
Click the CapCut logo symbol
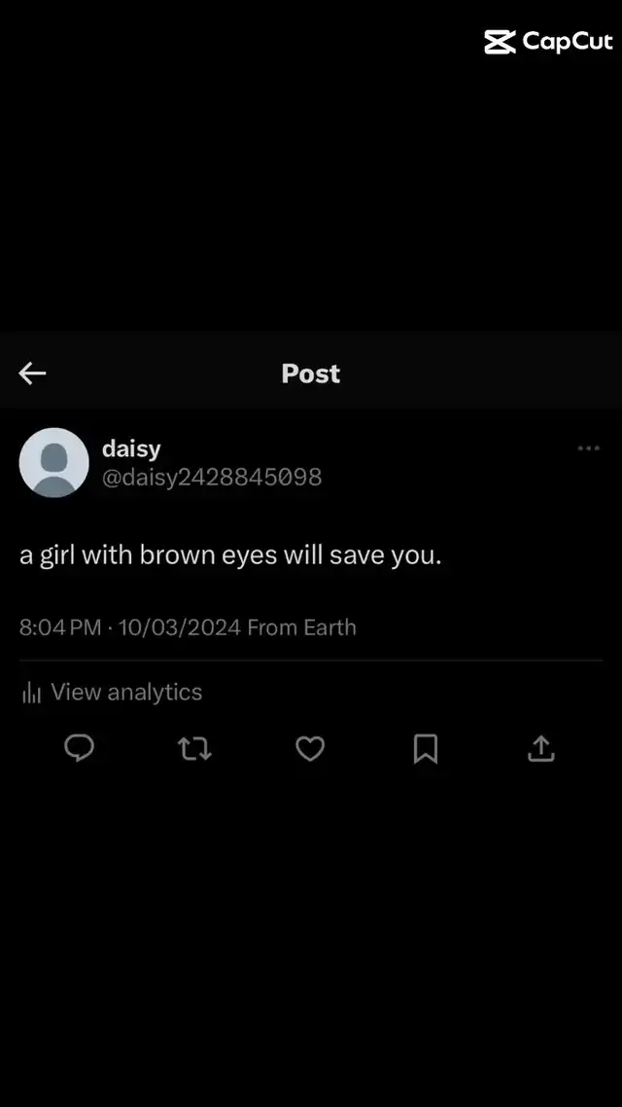[x=500, y=42]
